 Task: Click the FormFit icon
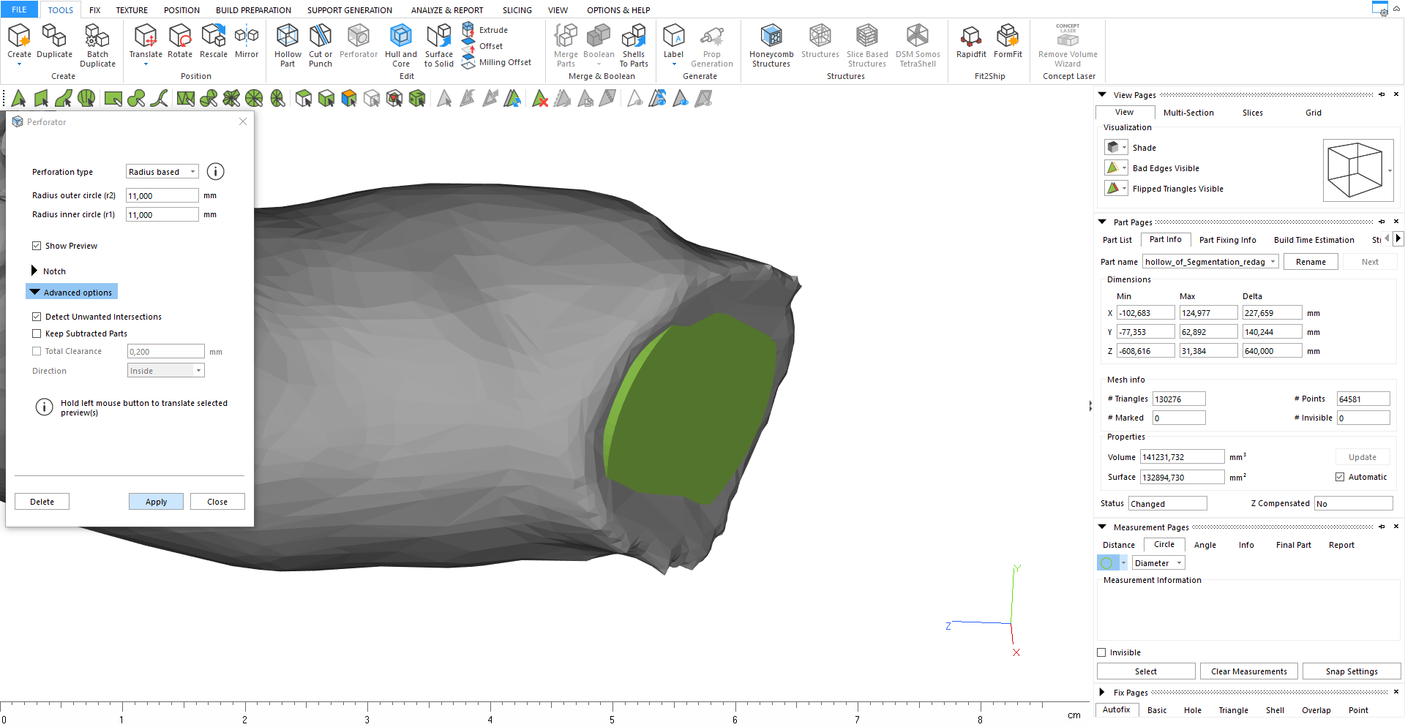coord(1008,36)
